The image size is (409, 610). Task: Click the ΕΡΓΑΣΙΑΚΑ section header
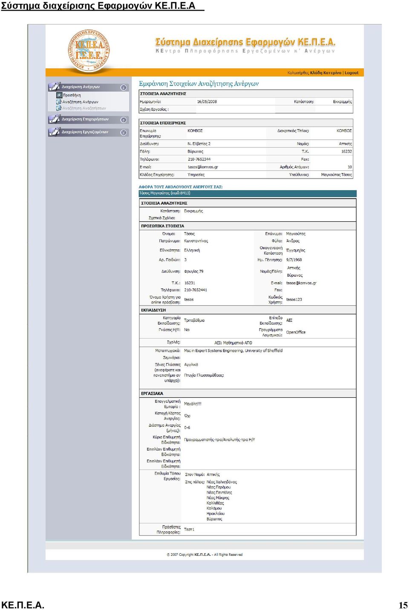pyautogui.click(x=248, y=393)
